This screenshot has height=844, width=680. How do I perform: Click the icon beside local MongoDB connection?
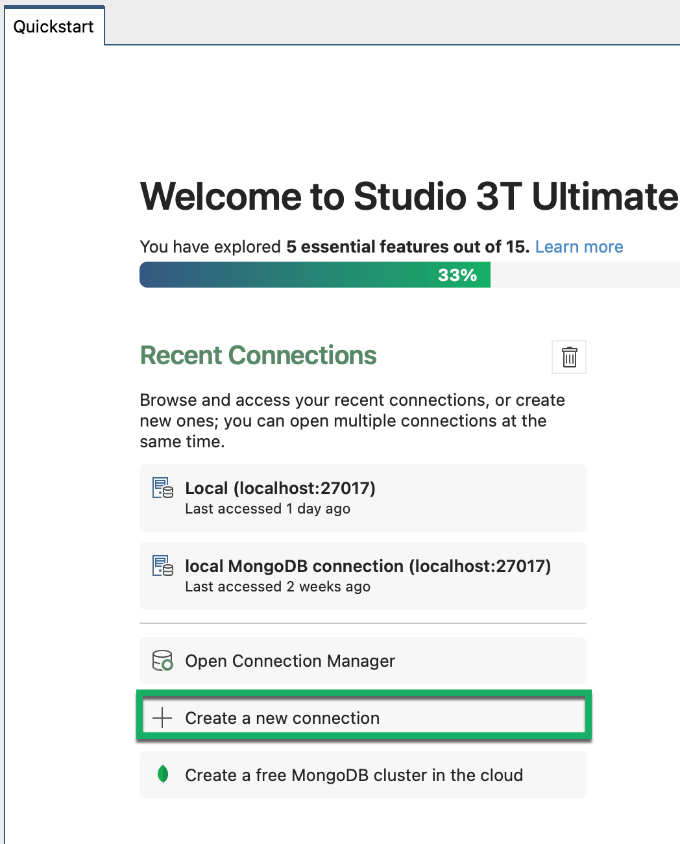click(162, 565)
